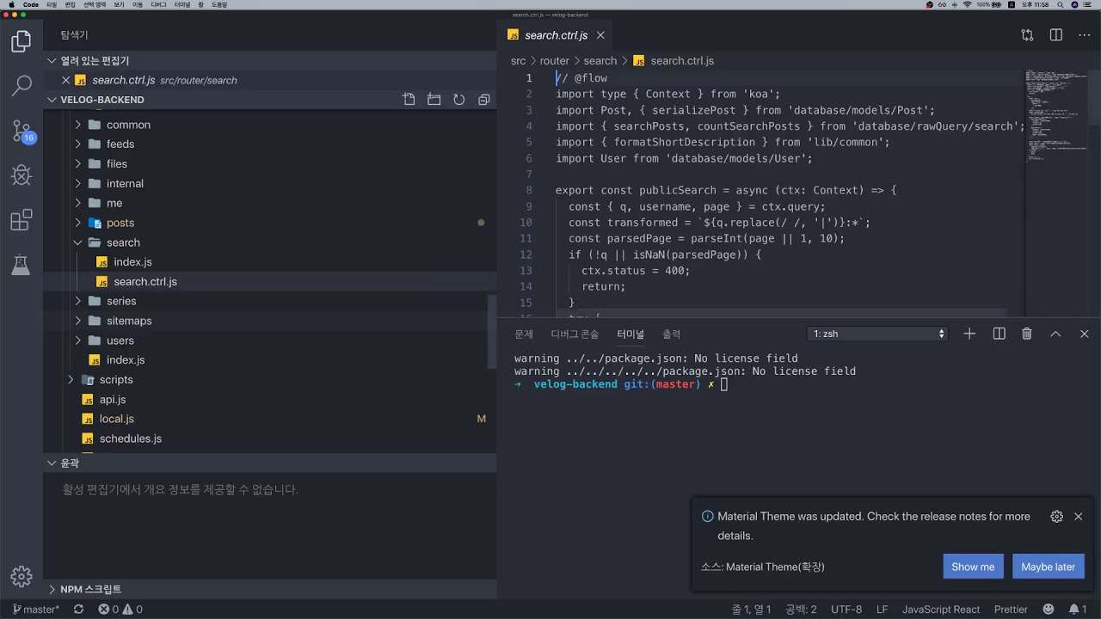Split the editor to the right
Screen dimensions: 1101x619
click(1056, 35)
